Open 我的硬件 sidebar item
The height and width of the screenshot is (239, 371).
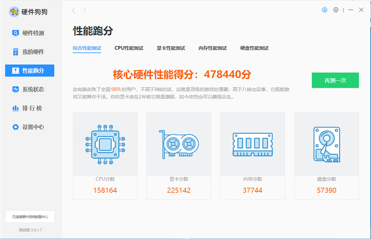click(x=30, y=52)
